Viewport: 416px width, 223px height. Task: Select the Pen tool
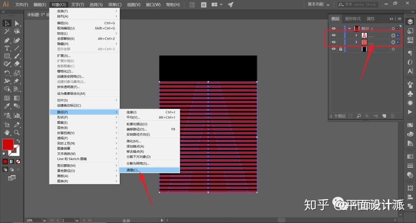click(x=7, y=40)
